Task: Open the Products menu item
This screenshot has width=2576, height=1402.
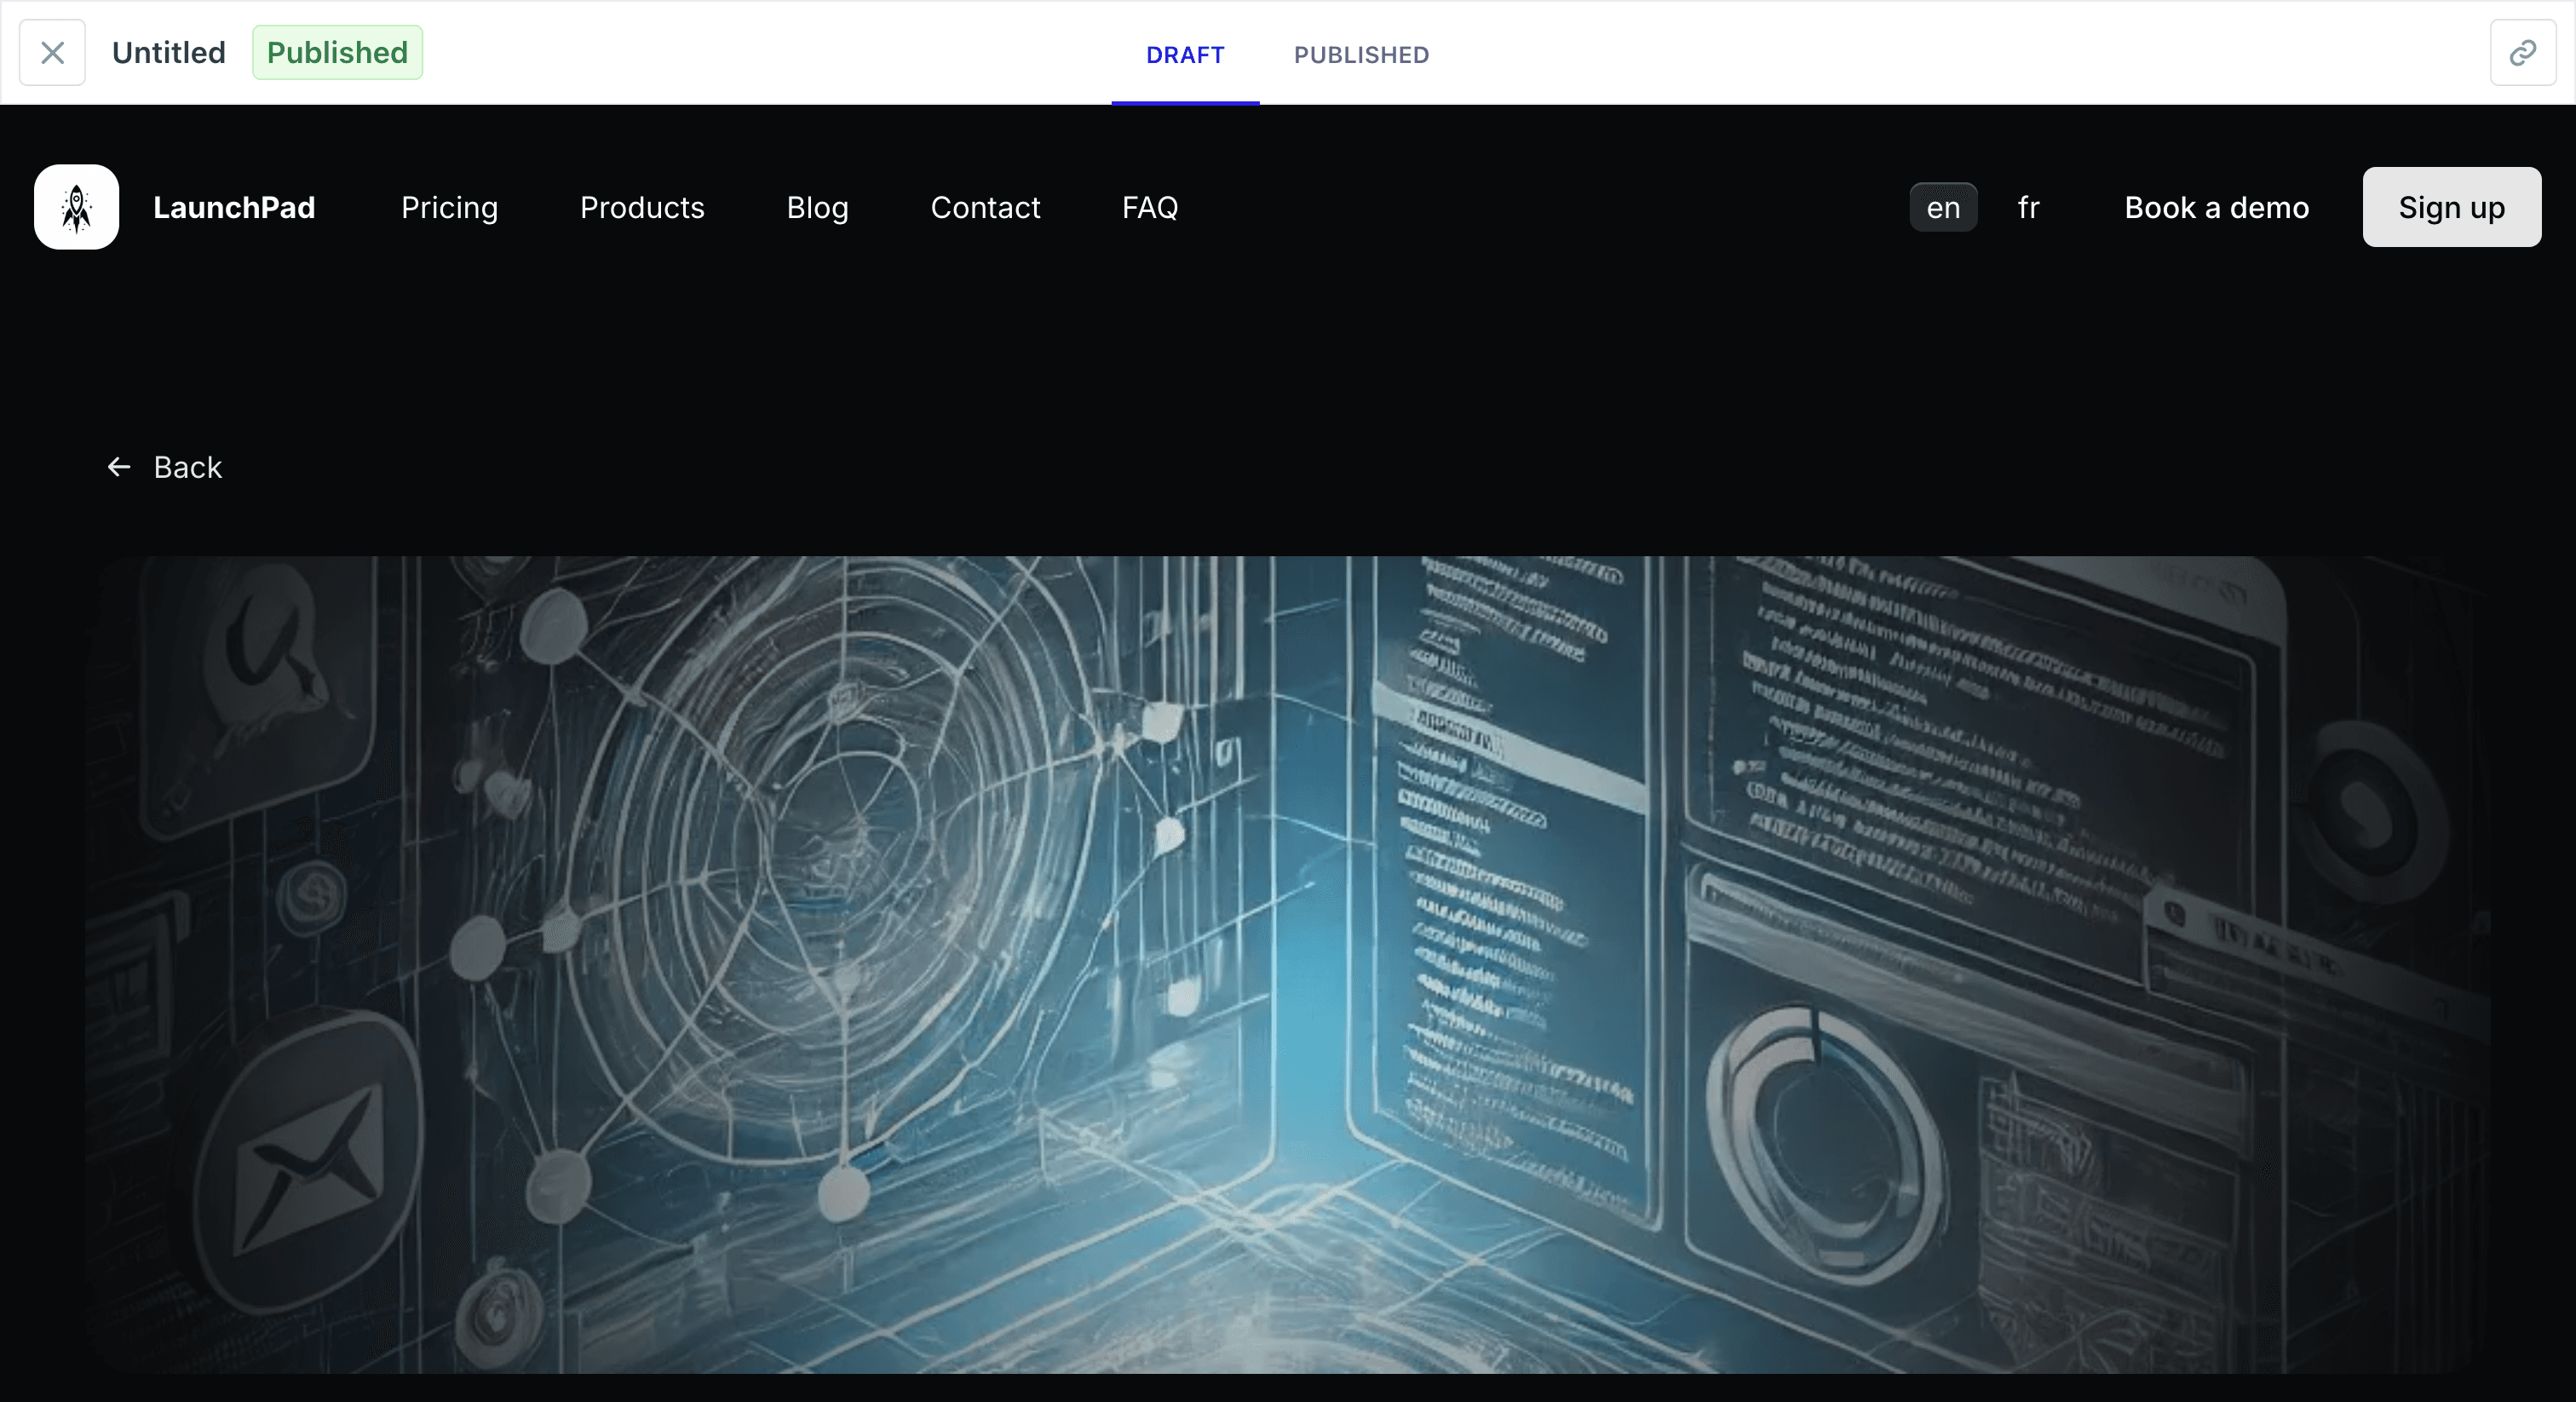Action: (x=642, y=207)
